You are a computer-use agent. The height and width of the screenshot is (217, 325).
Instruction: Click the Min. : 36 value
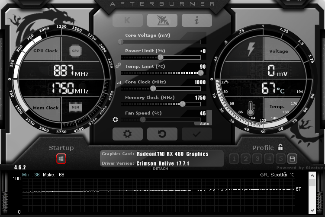tap(31, 175)
